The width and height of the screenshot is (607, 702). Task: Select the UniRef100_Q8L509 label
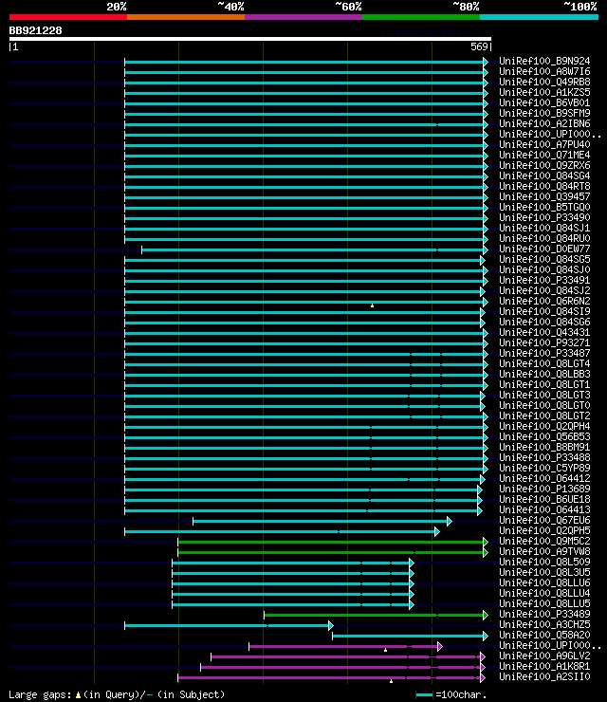[544, 562]
